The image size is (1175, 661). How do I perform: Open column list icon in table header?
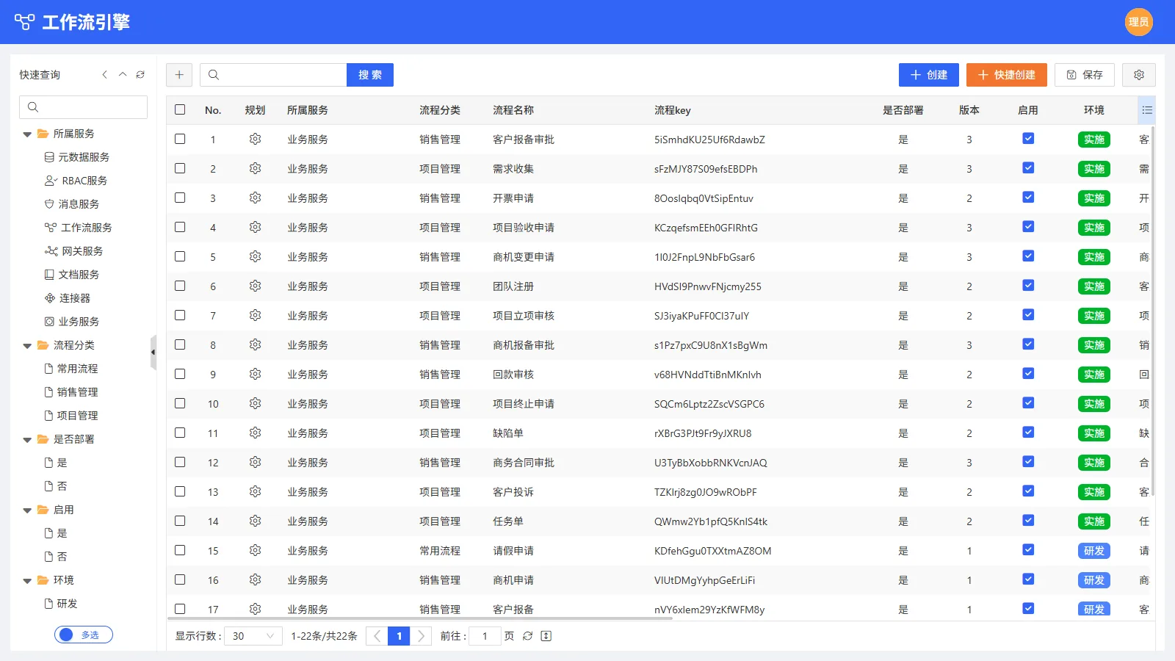pos(1147,110)
